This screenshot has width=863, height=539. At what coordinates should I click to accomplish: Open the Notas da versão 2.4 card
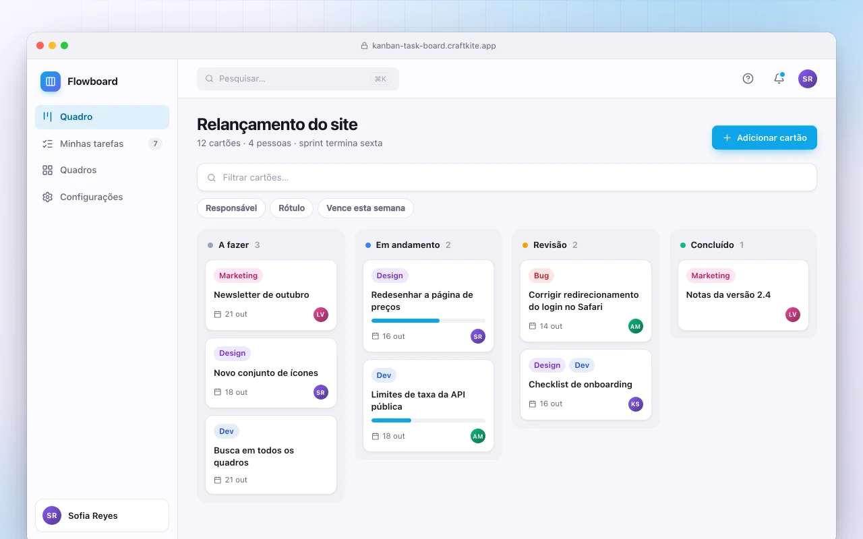[743, 295]
